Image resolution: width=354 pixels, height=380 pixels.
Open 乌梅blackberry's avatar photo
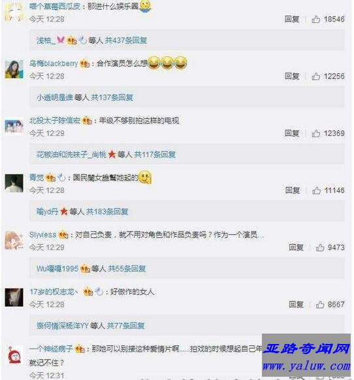(x=14, y=69)
